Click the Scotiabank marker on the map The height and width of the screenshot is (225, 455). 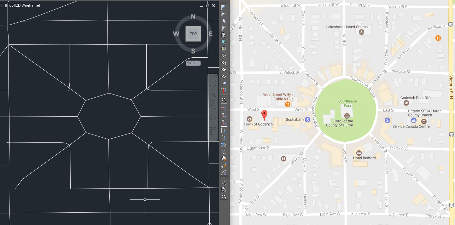[x=307, y=120]
